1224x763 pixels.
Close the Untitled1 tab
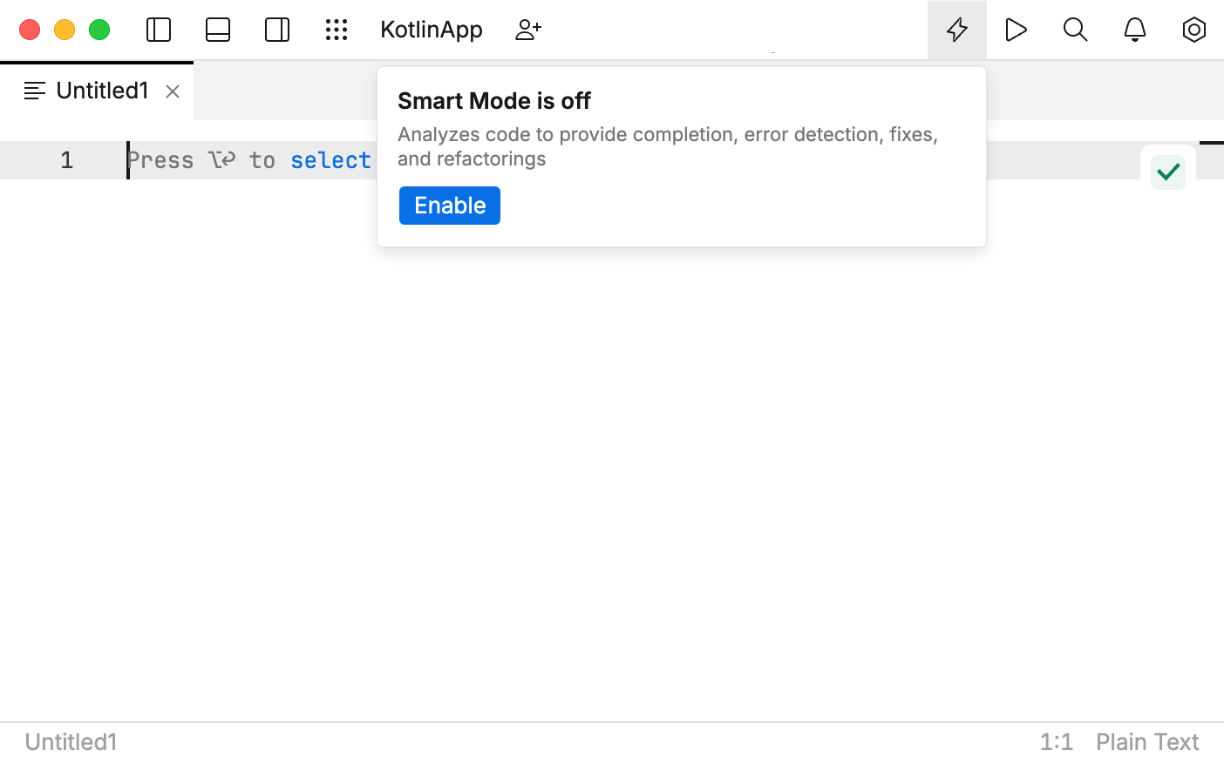tap(173, 91)
